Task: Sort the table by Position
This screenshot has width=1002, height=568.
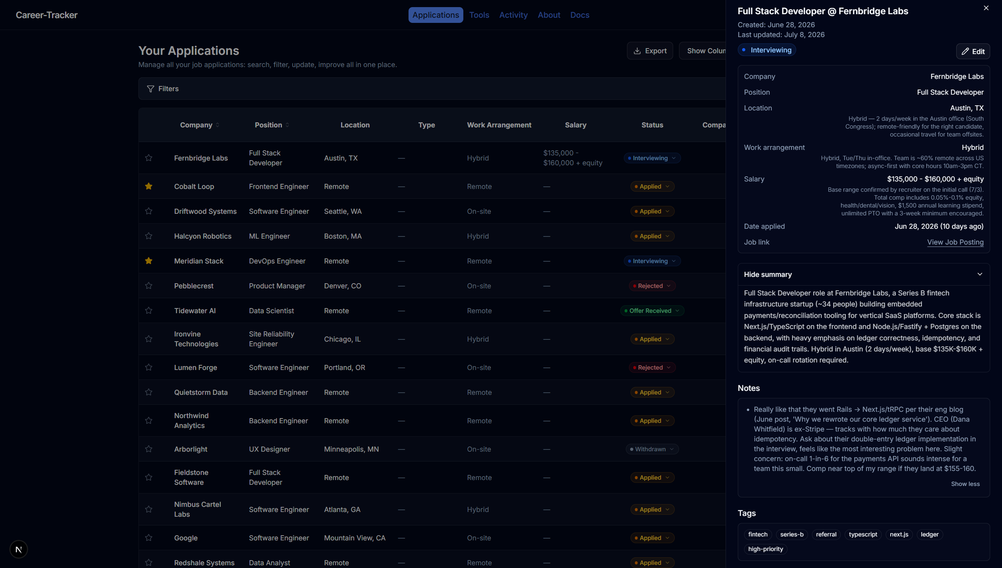Action: [272, 125]
